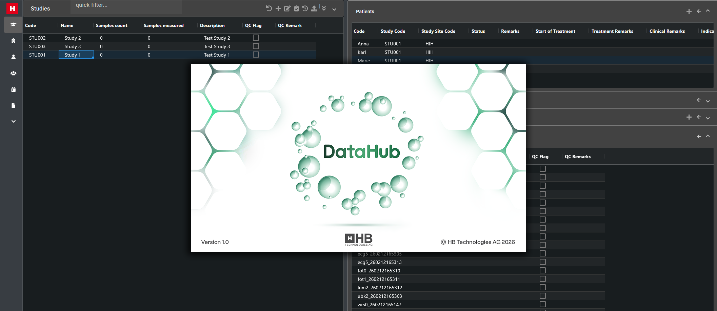Check QC Flag for ecg5_260212165313
717x311 pixels.
(543, 262)
